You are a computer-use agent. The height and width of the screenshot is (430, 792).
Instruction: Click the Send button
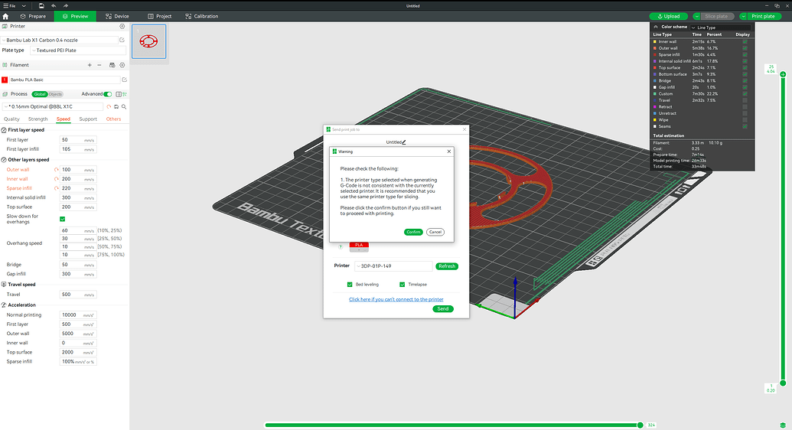[443, 309]
